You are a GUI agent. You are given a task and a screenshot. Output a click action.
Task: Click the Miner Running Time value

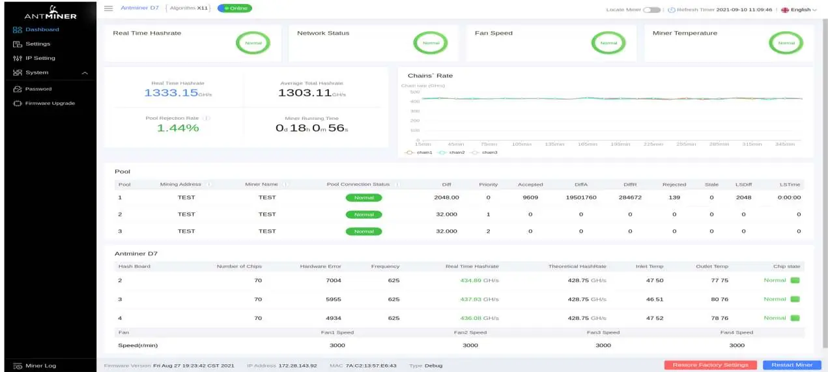click(x=312, y=128)
